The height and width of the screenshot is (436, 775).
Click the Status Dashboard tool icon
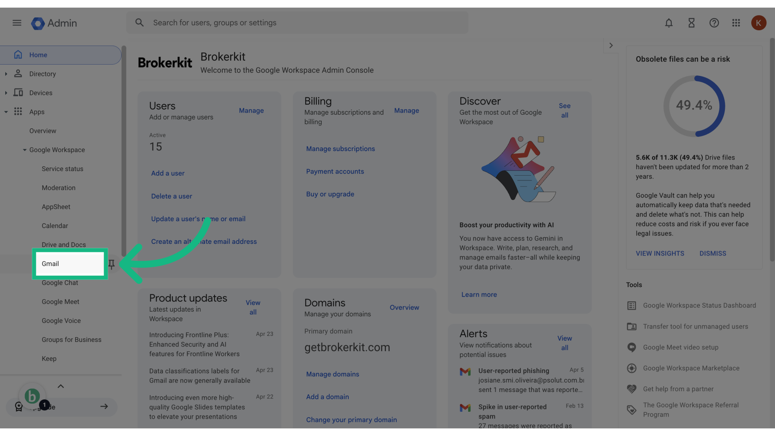tap(632, 306)
